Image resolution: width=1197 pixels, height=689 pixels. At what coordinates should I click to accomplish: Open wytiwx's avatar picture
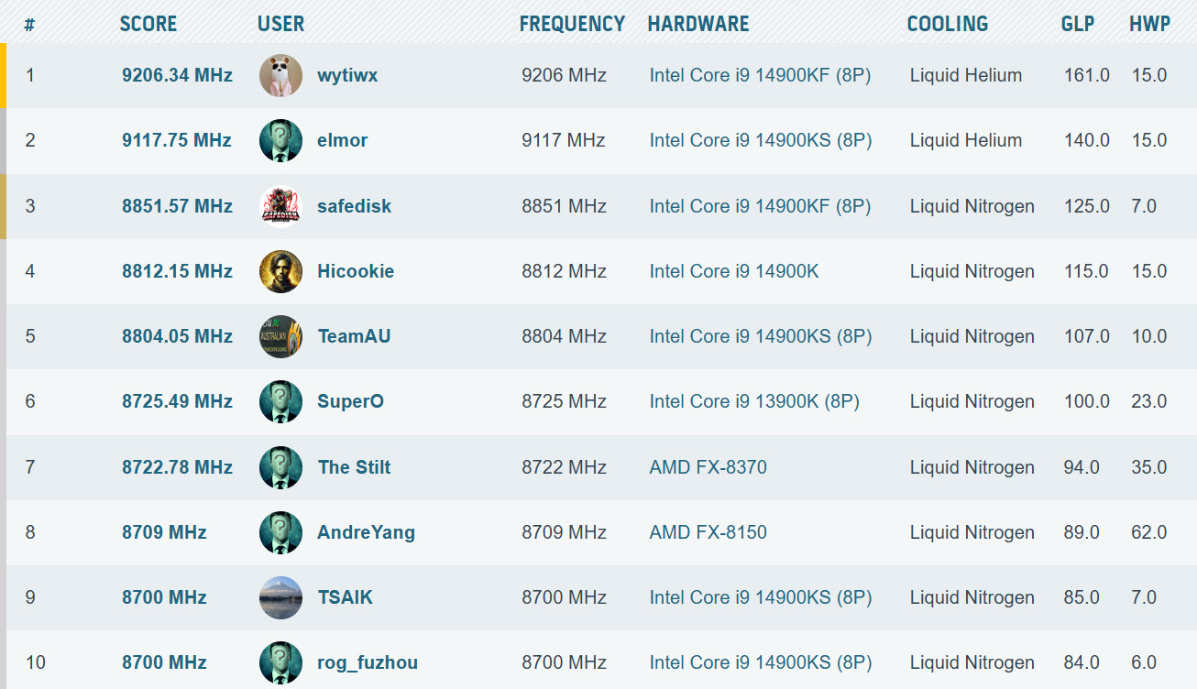tap(280, 75)
